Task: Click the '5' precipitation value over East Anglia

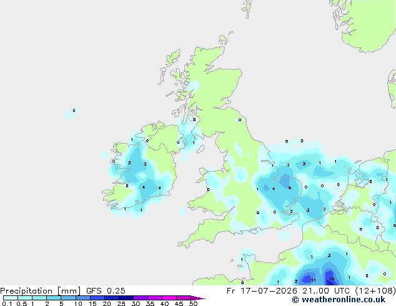Action: tap(290, 188)
